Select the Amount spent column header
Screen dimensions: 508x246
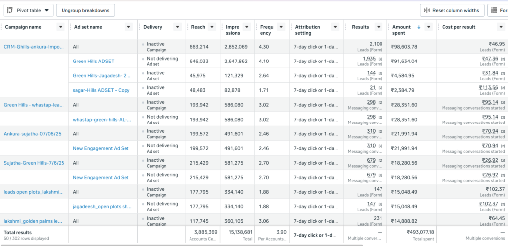[x=402, y=30]
